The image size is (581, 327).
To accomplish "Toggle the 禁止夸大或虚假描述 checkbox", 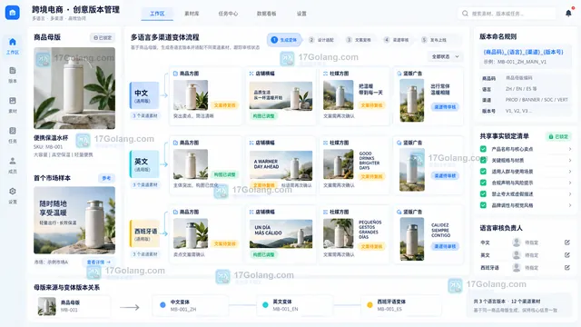I will pyautogui.click(x=483, y=193).
